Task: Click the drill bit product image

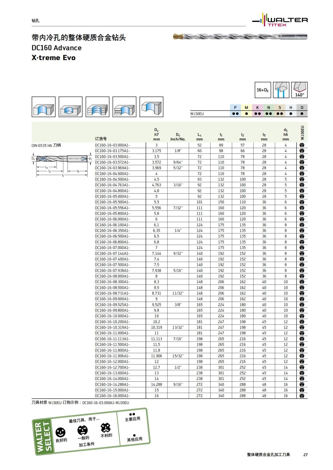Action: [240, 37]
